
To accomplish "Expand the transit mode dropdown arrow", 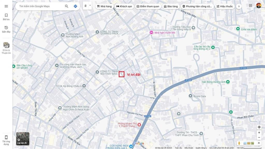I will coord(90,5).
